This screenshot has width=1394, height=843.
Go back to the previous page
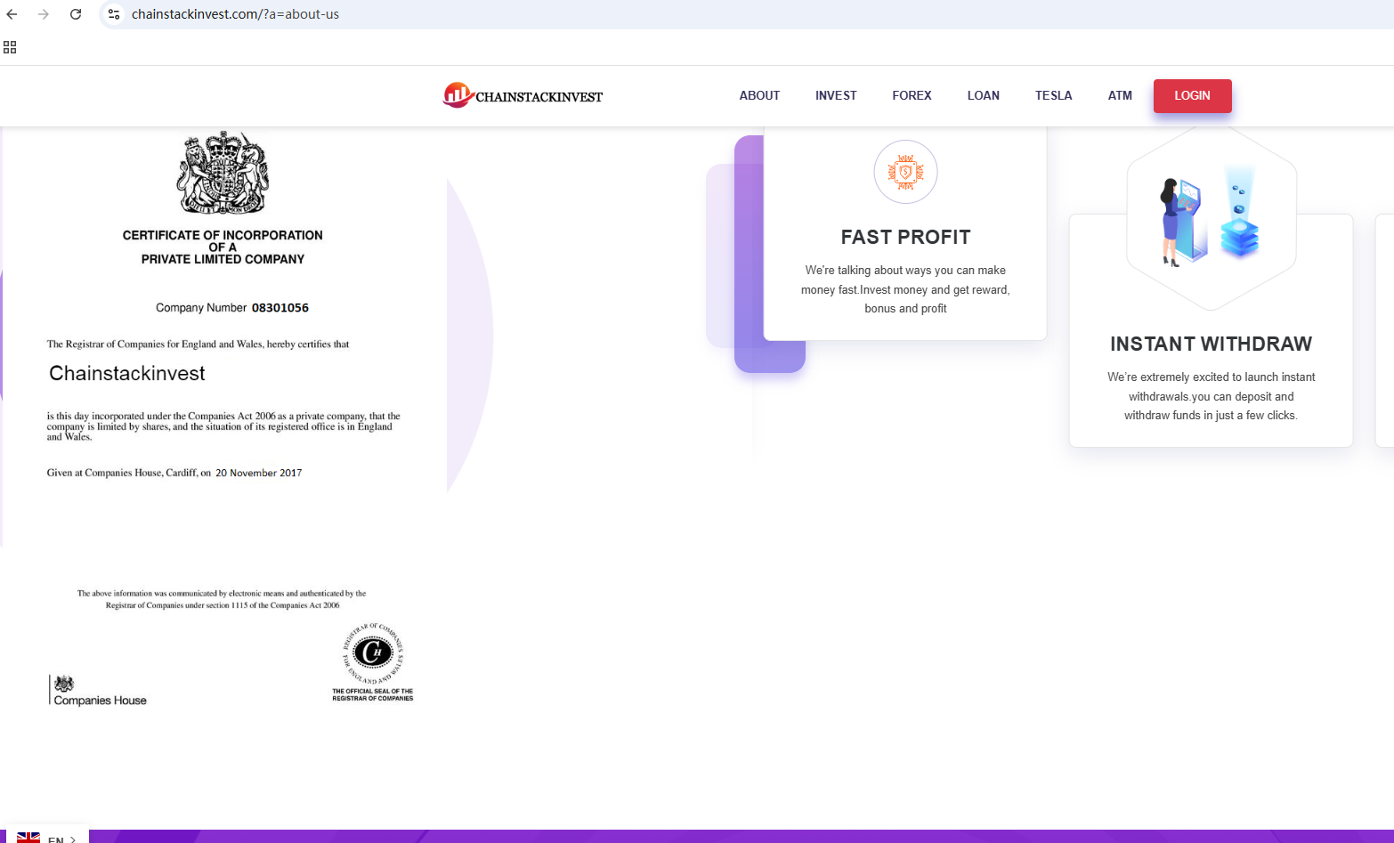[x=12, y=14]
